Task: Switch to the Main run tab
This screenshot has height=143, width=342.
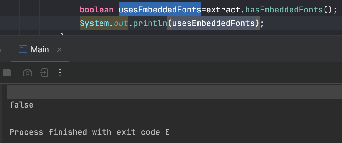Action: click(x=40, y=49)
